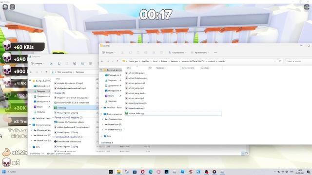The image size is (312, 175).
Task: Select action_falling.mp3 file
Action: coord(136,73)
